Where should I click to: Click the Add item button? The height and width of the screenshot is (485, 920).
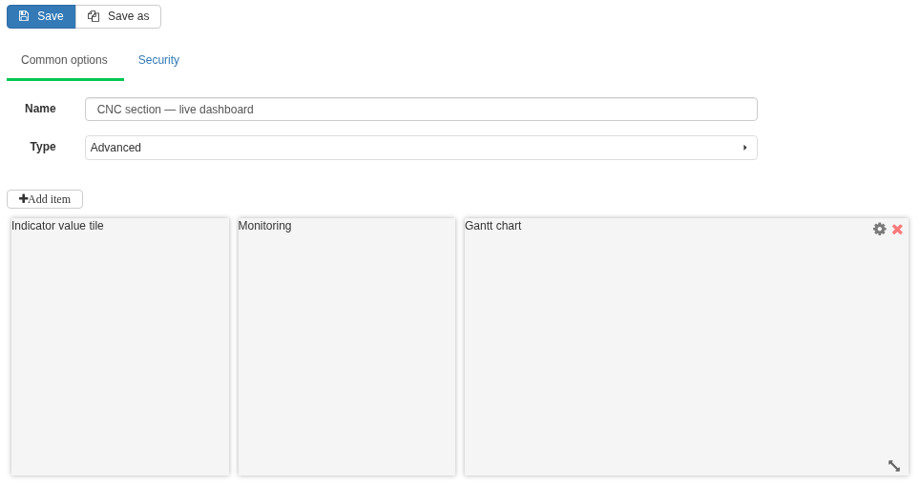tap(45, 199)
